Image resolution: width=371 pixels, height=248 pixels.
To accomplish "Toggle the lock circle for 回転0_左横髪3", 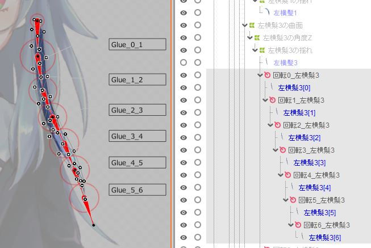I will (x=198, y=75).
